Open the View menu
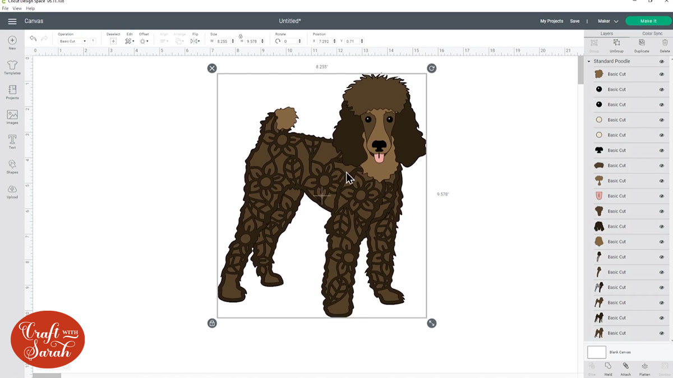The image size is (673, 378). (x=17, y=8)
